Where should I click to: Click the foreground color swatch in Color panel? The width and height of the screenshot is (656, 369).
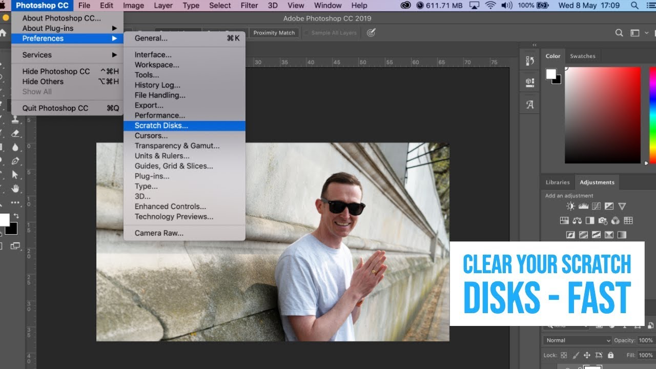pyautogui.click(x=551, y=74)
